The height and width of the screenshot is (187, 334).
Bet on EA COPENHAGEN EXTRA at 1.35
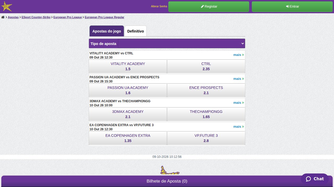(x=128, y=138)
